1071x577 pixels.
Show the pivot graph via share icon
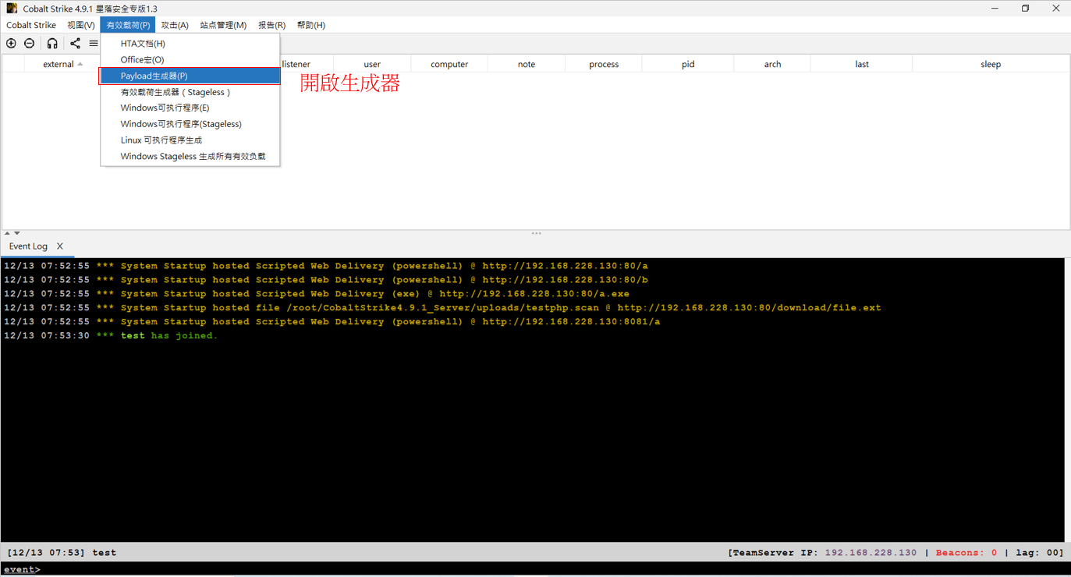[x=75, y=44]
